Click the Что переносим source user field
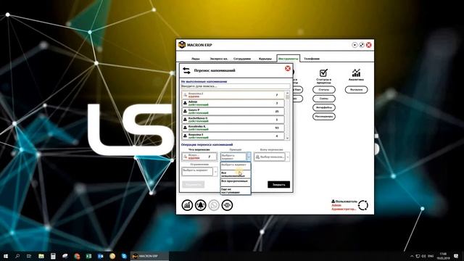The width and height of the screenshot is (464, 261). click(199, 157)
